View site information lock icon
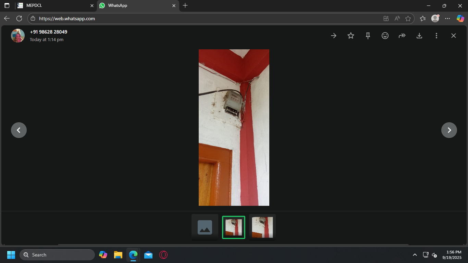 33,18
